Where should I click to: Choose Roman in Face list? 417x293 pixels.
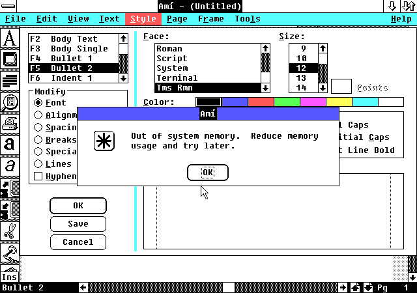(x=208, y=49)
